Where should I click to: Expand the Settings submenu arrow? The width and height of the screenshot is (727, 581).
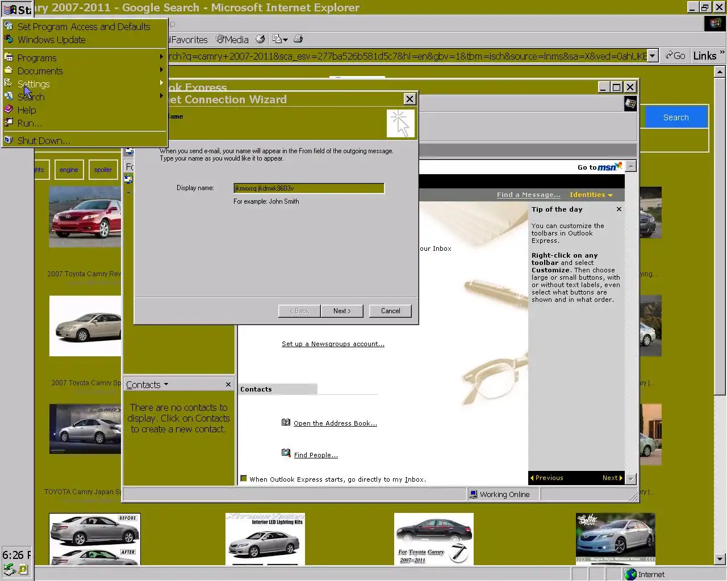click(x=161, y=83)
